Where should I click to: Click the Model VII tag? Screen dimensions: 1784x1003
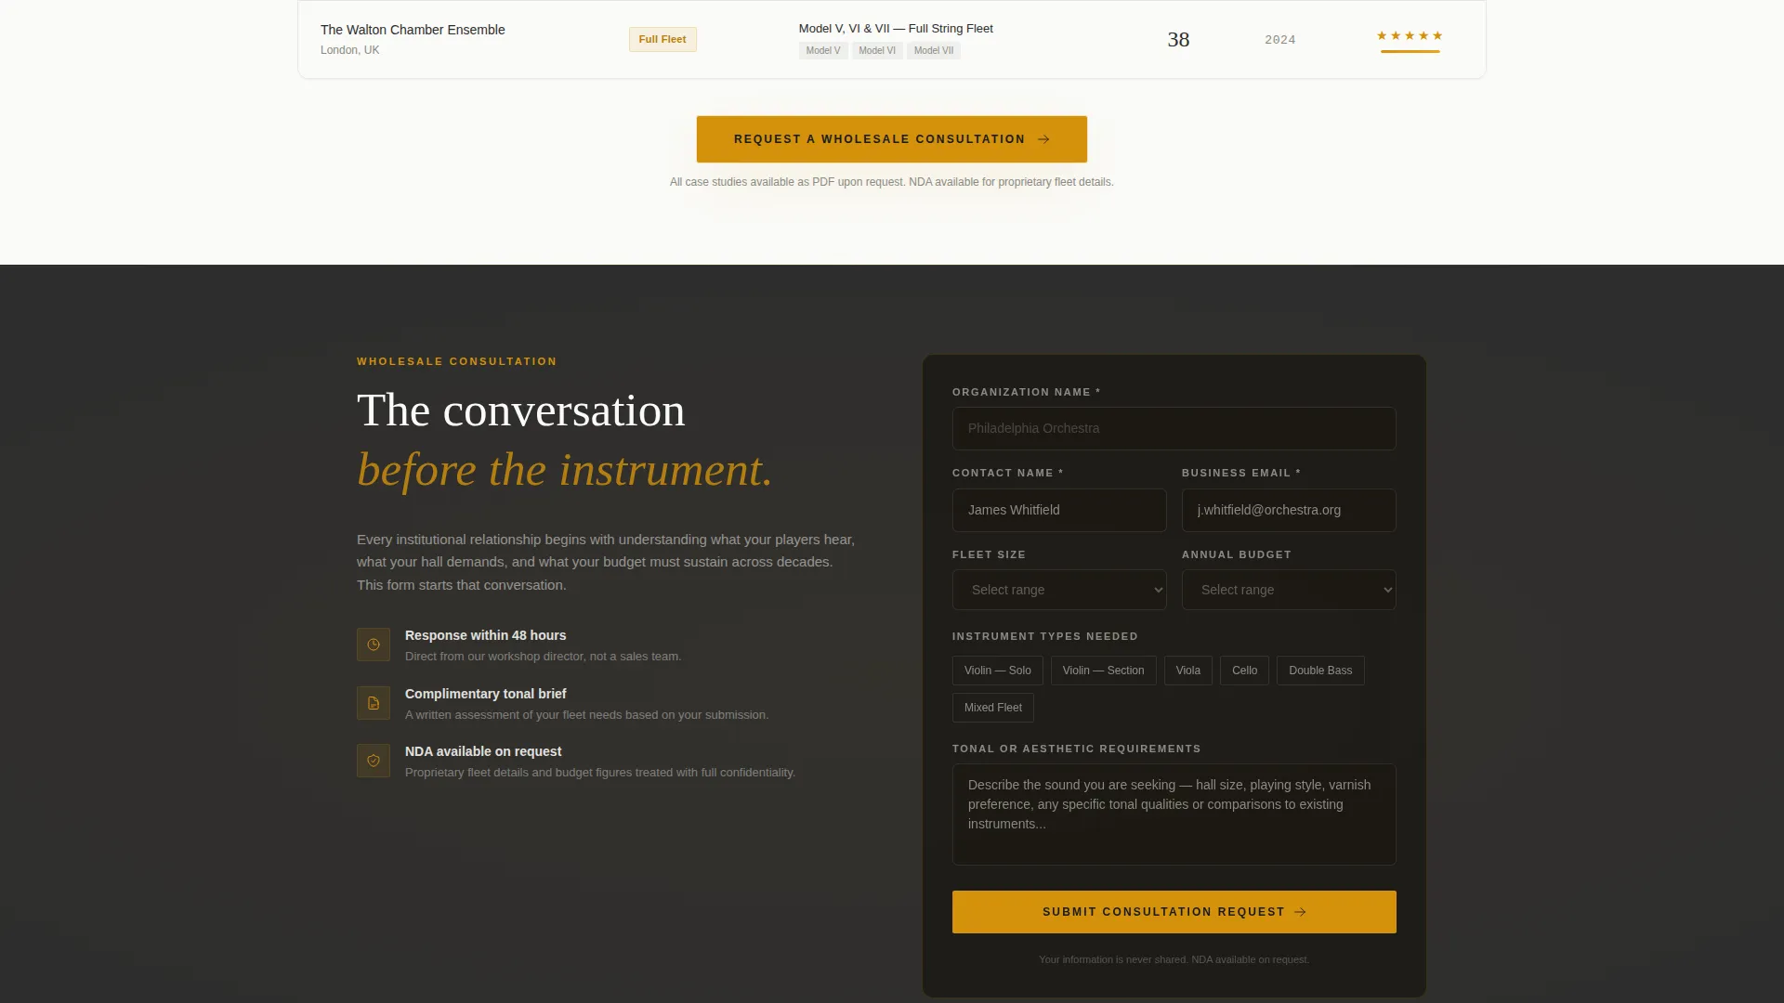[x=934, y=51]
